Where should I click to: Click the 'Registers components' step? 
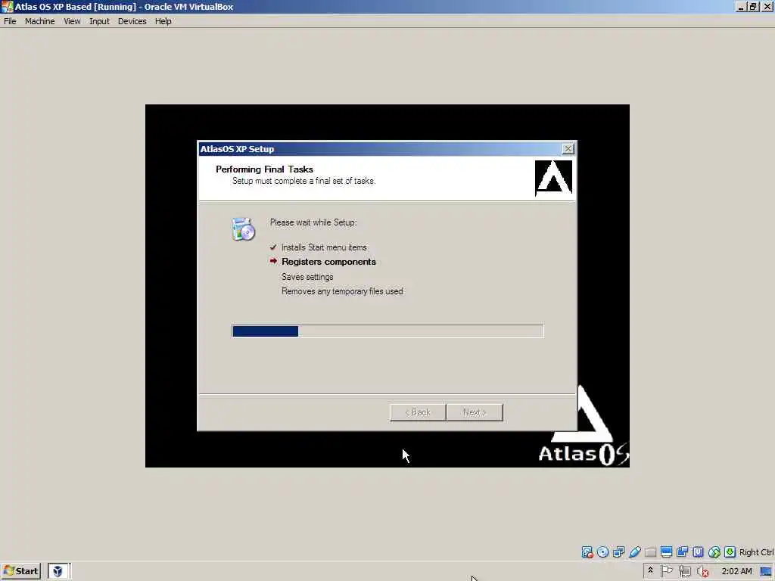click(328, 262)
